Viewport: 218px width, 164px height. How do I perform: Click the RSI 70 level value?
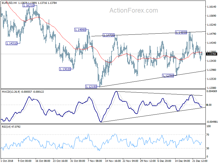(x=208, y=134)
